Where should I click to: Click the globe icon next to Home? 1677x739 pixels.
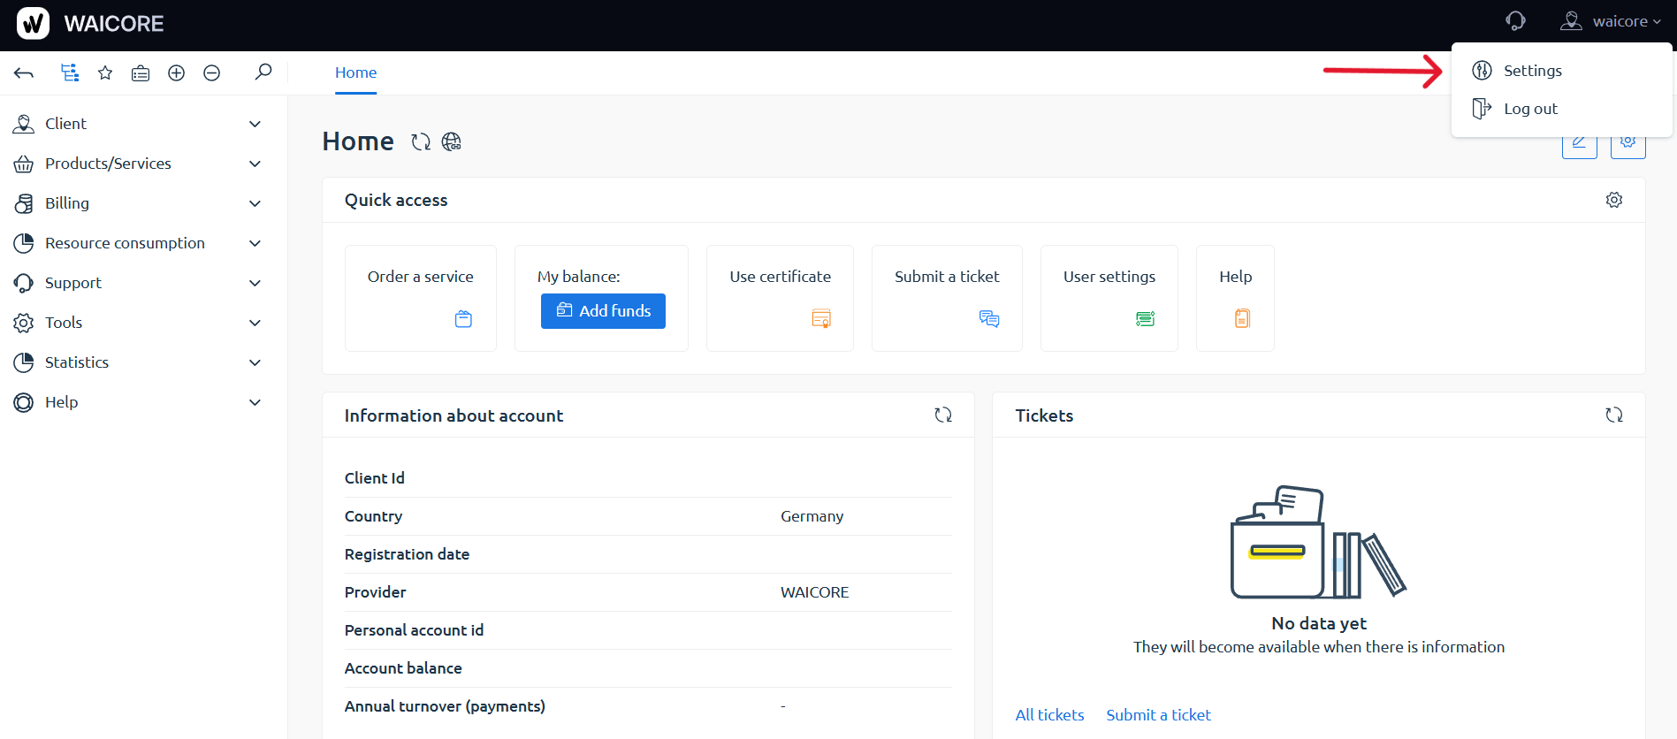tap(452, 141)
